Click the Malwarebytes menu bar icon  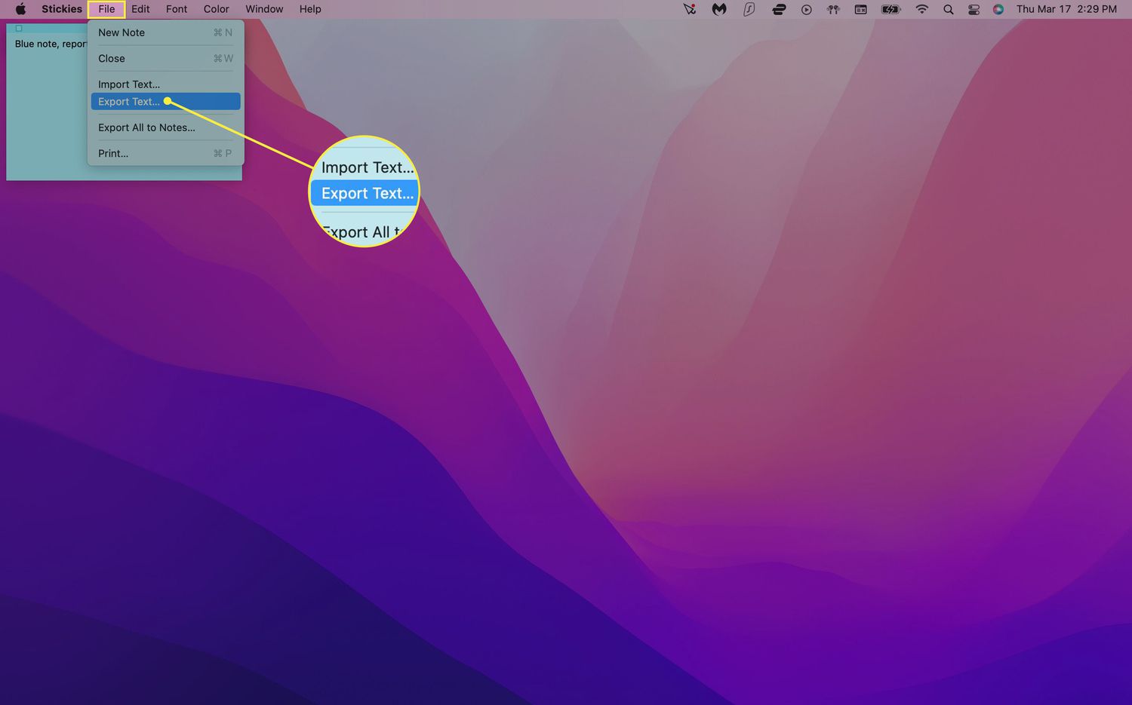(x=718, y=9)
